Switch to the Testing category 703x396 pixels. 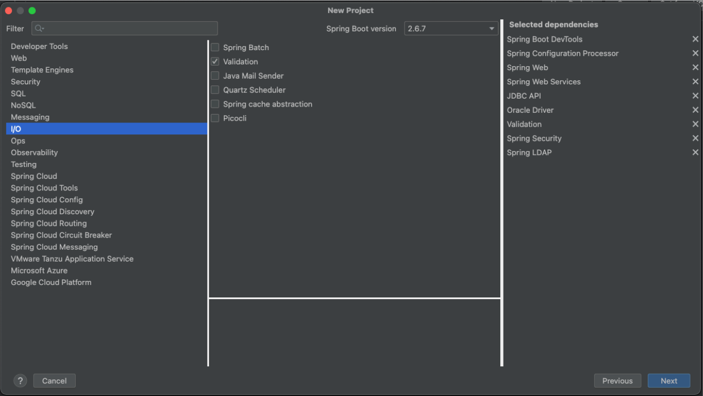[23, 164]
